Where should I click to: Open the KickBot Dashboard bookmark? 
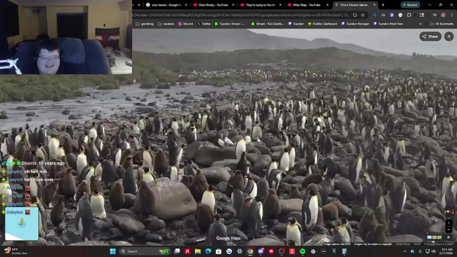pos(322,24)
